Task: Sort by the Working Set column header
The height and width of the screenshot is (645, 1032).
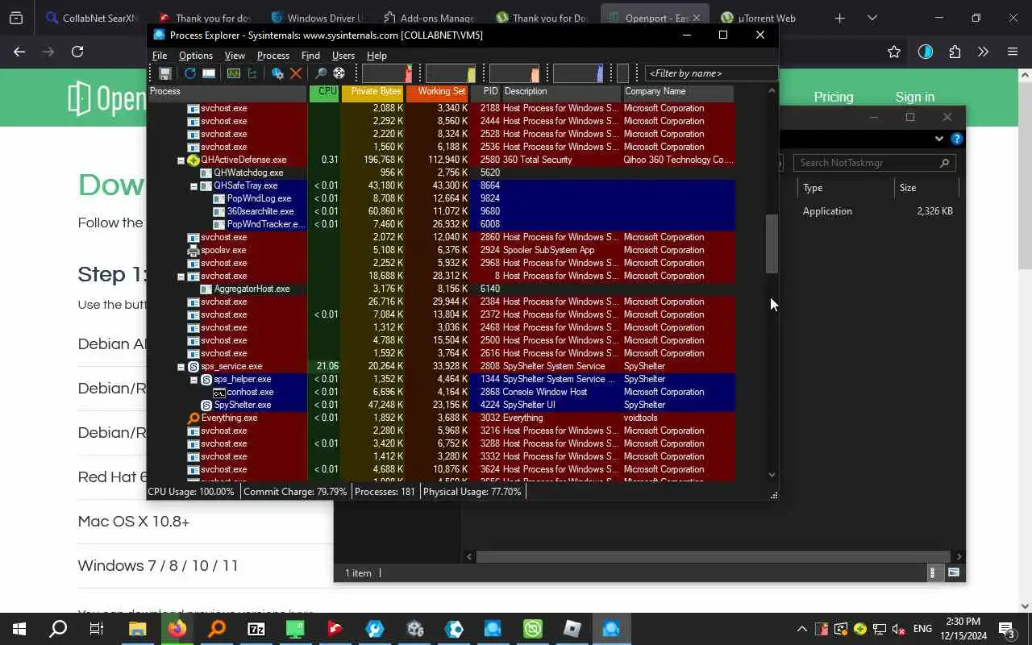Action: tap(438, 93)
